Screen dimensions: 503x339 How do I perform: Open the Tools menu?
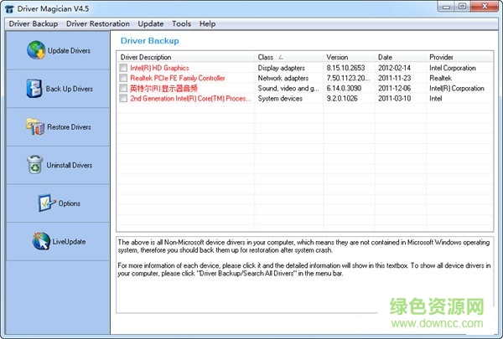click(181, 24)
